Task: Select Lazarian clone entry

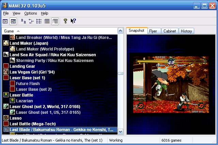Action: pyautogui.click(x=25, y=101)
